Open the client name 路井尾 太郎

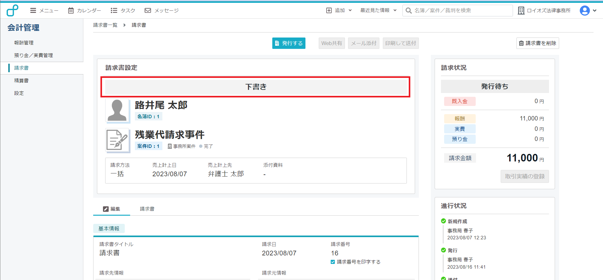click(x=161, y=105)
